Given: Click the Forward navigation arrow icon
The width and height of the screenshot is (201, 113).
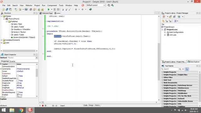Looking at the screenshot, I should click(x=82, y=9).
